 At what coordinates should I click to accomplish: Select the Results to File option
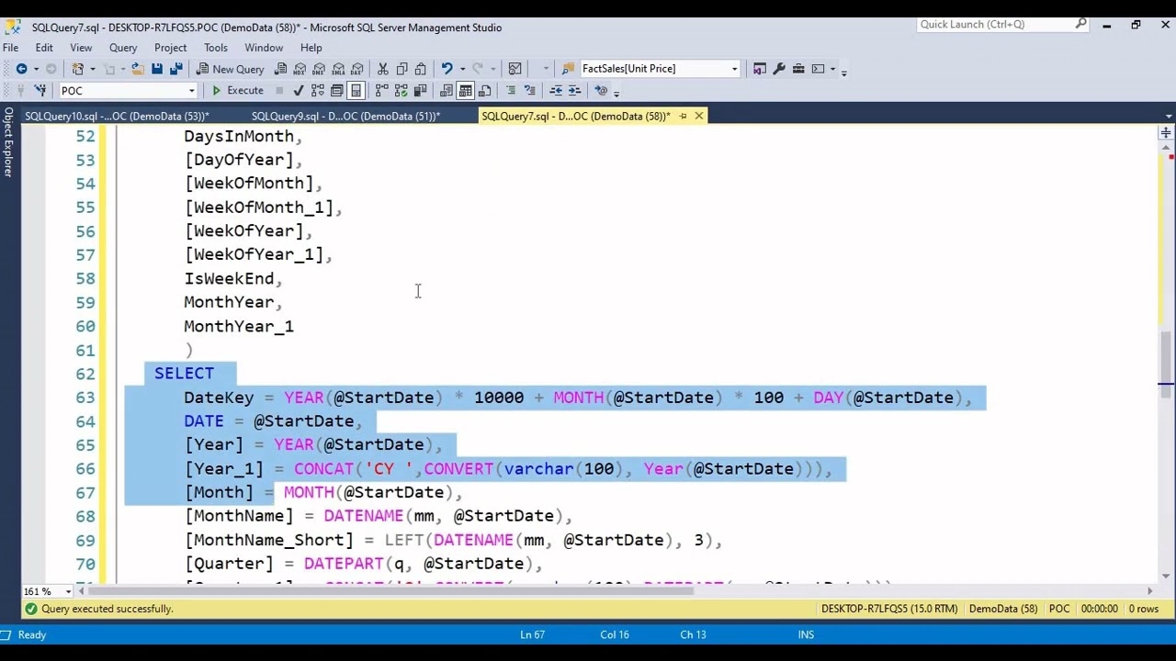(x=484, y=90)
